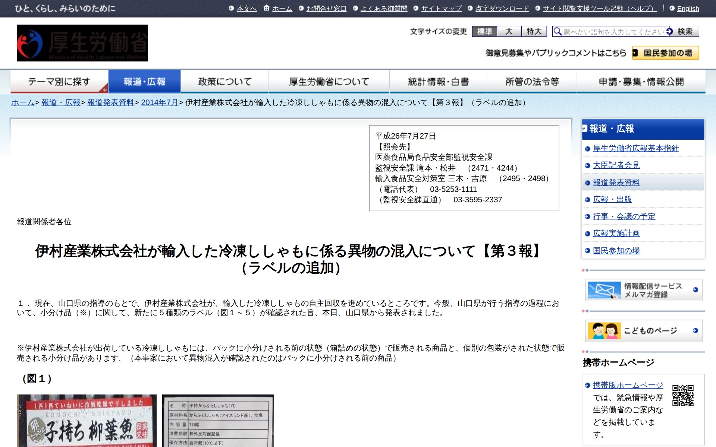The height and width of the screenshot is (447, 716).
Task: Click bullet icon next to 大臣記者会見
Action: (x=587, y=166)
